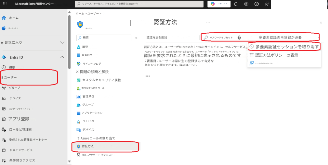The image size is (328, 165).
Task: Click the ドメインサービス icon
Action: pyautogui.click(x=4, y=150)
